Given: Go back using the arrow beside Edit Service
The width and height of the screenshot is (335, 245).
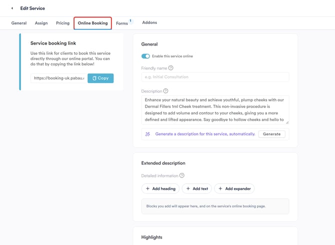Looking at the screenshot, I should [x=12, y=8].
